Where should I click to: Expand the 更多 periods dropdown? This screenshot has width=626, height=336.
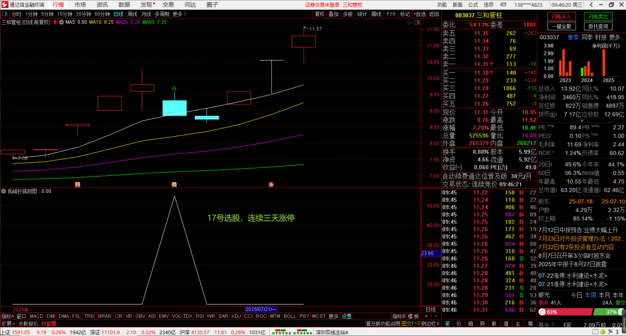(179, 14)
